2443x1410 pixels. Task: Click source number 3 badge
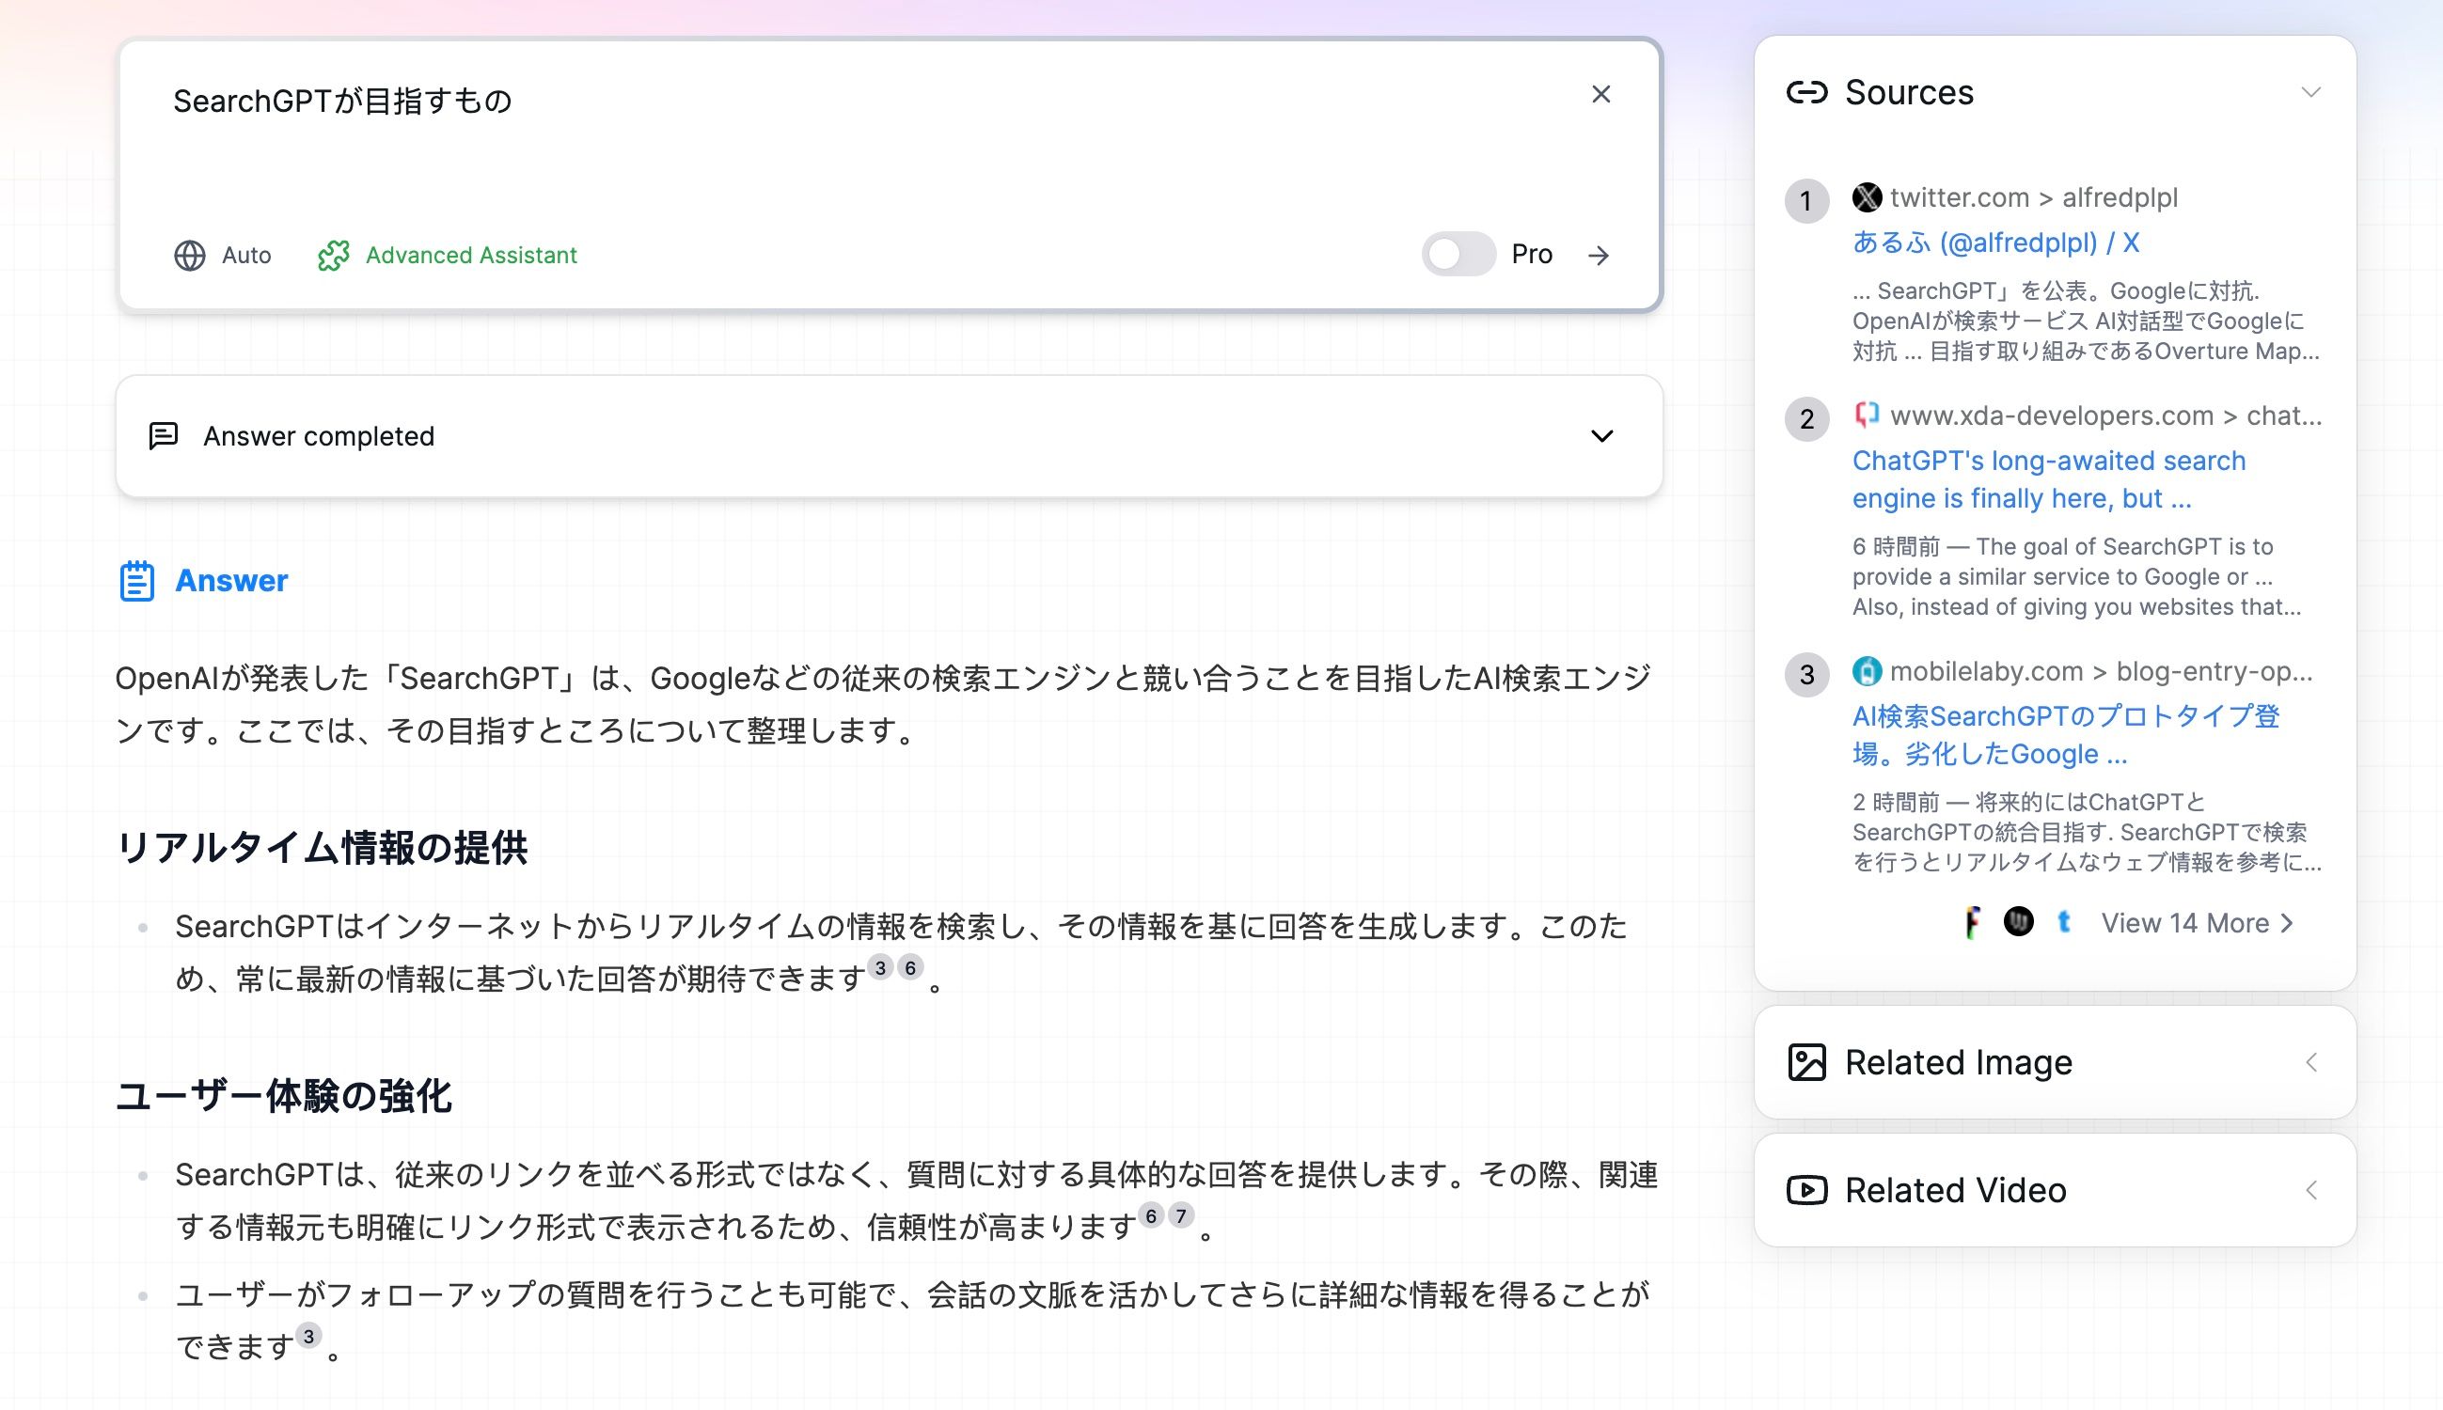tap(1806, 674)
